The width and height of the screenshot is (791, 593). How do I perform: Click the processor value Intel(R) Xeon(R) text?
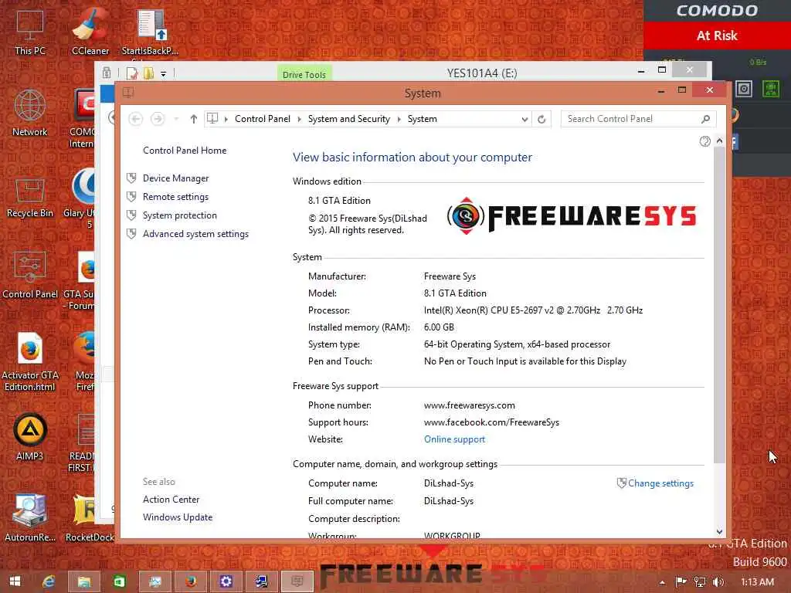pos(533,310)
